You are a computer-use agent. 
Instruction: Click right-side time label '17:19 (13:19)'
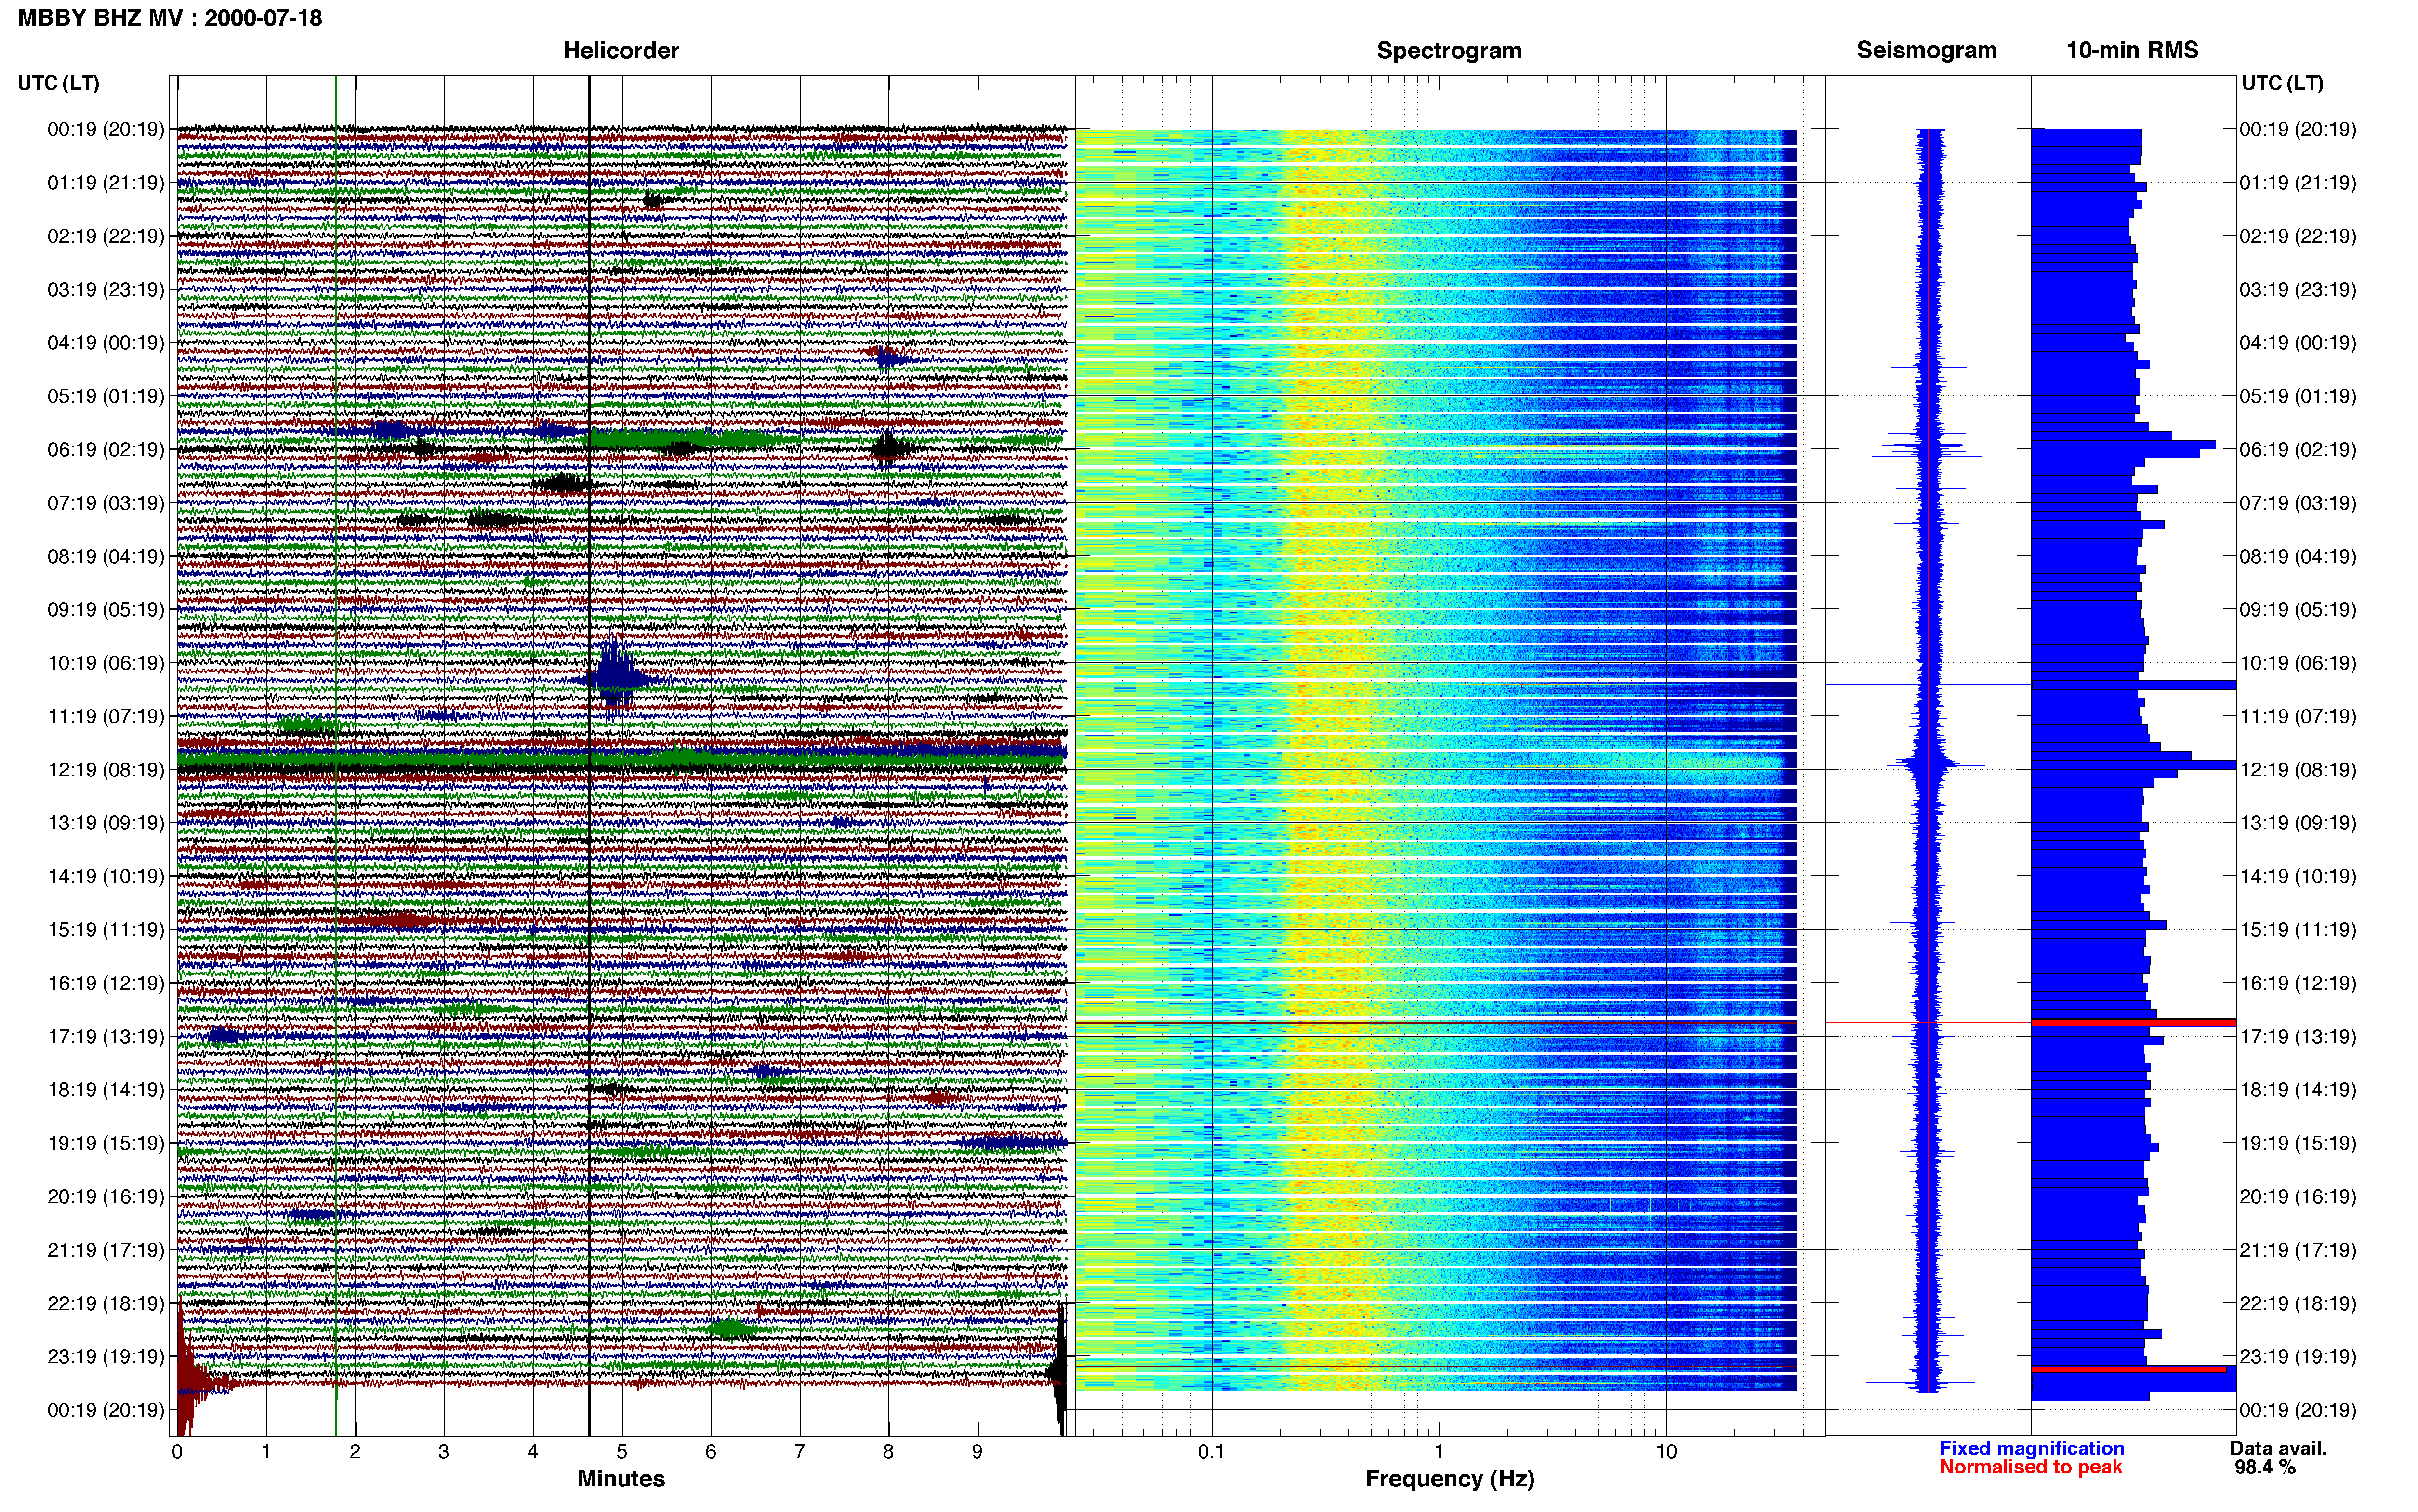click(2298, 1037)
